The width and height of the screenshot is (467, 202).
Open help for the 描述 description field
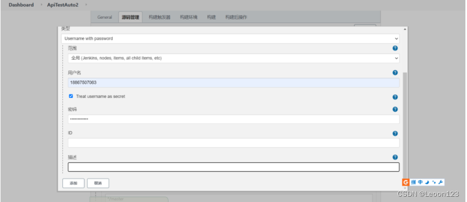395,157
